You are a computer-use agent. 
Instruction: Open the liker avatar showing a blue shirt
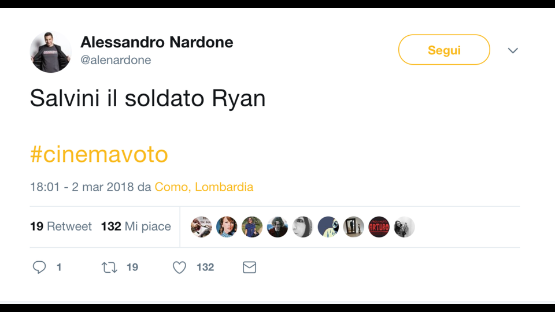click(252, 227)
